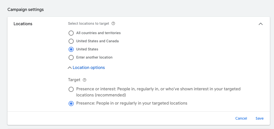Save the location settings
Screen dimensions: 274x129
click(259, 118)
